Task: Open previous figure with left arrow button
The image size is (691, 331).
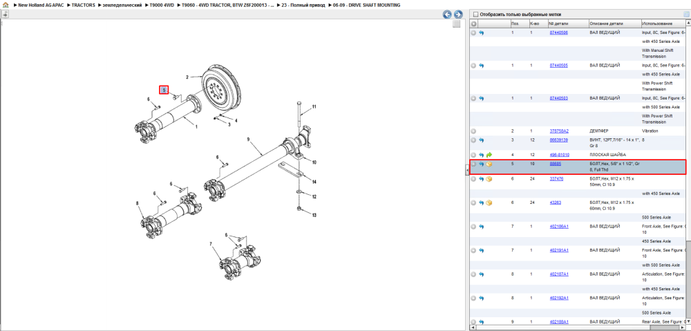Action: click(x=447, y=15)
